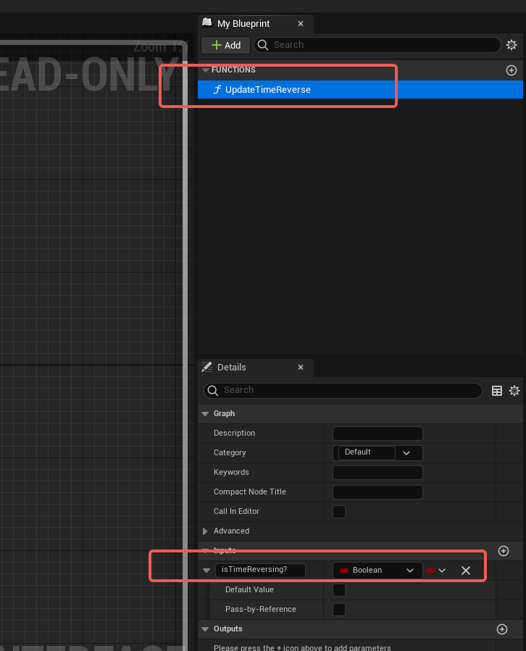Image resolution: width=526 pixels, height=651 pixels.
Task: Collapse the FUNCTIONS section
Action: coord(205,70)
